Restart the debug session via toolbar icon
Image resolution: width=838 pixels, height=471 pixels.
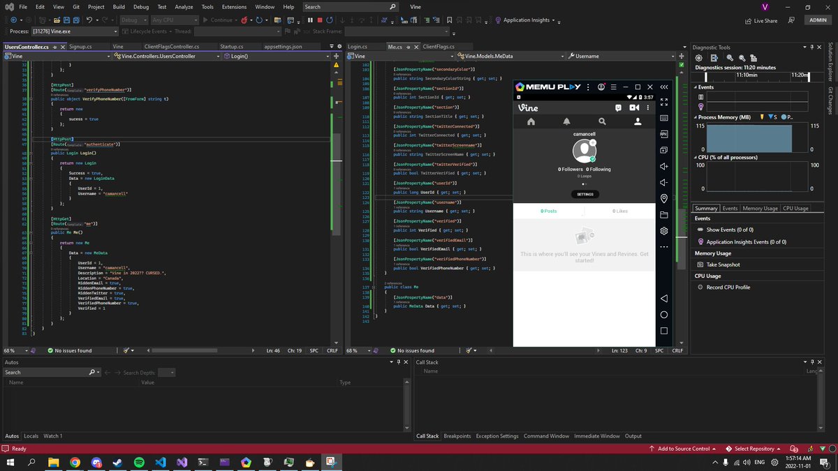(x=330, y=20)
